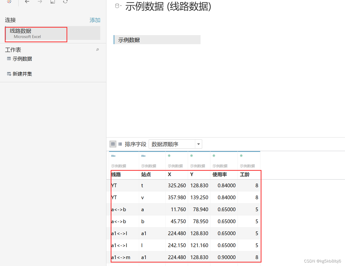Click the cell with value 78.940
Screen dimensions: 345x266
coord(199,209)
